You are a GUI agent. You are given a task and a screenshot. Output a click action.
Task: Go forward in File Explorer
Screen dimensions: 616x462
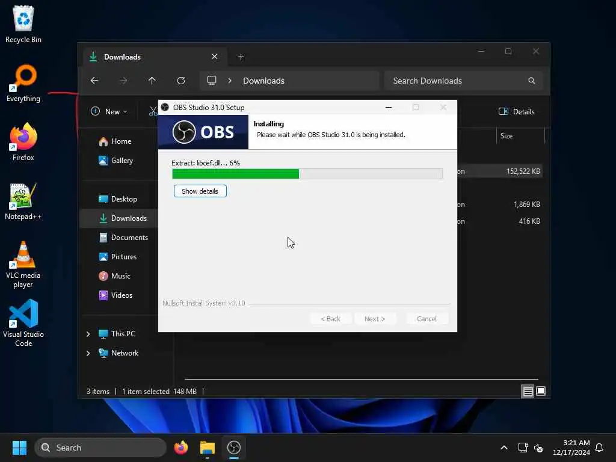tap(123, 81)
